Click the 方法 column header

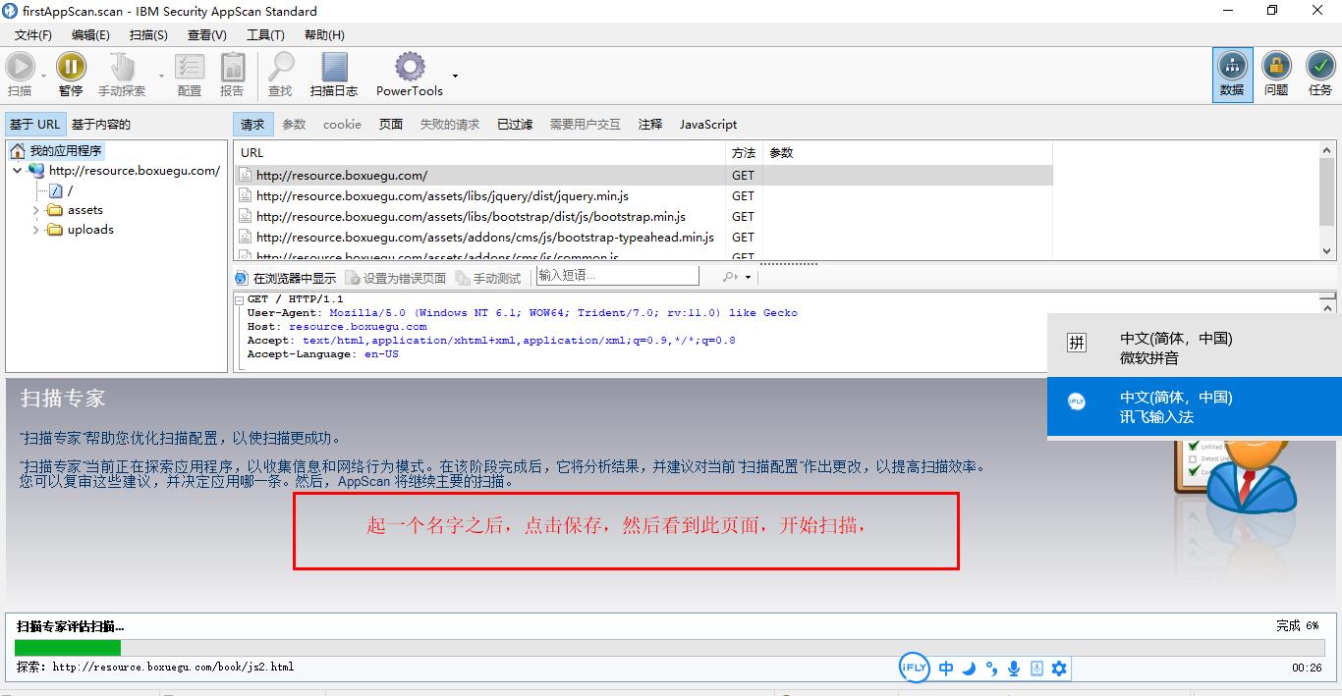pos(744,152)
